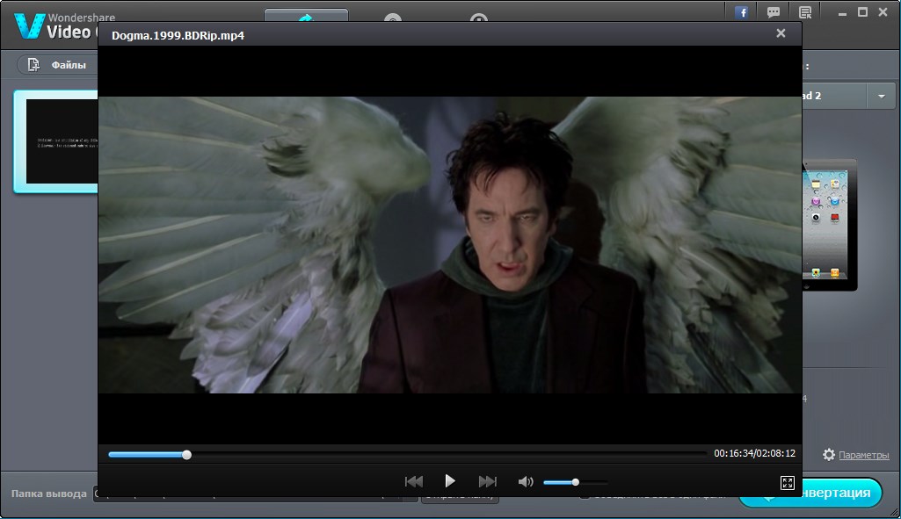Switch to the Convert tab at top
The width and height of the screenshot is (901, 519).
(x=306, y=15)
